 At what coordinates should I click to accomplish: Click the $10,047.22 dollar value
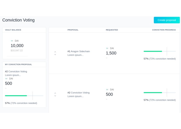coord(17,50)
